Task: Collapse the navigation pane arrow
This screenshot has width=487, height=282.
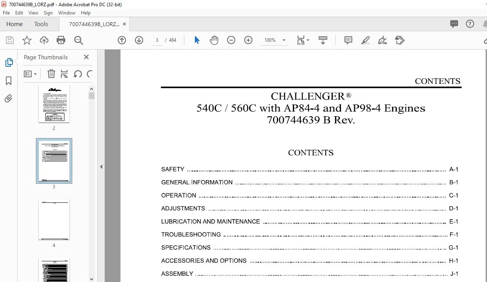Action: (101, 167)
